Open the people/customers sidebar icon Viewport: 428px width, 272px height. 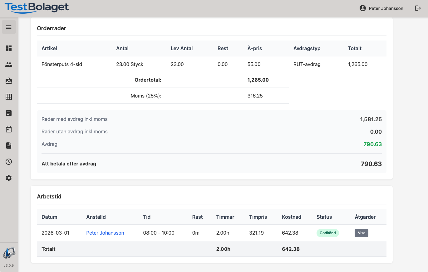click(x=9, y=64)
